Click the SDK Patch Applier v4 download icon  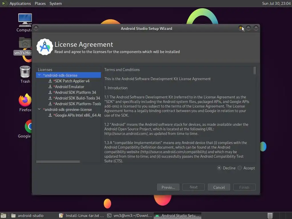coord(50,81)
